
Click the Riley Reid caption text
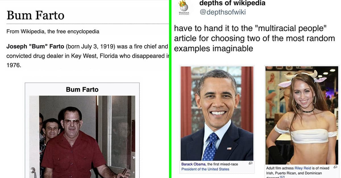coord(298,172)
